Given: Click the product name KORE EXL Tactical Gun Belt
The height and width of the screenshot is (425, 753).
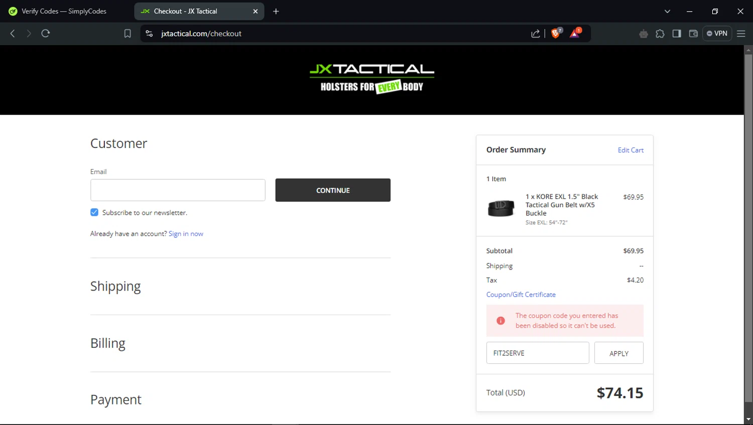Looking at the screenshot, I should coord(562,205).
